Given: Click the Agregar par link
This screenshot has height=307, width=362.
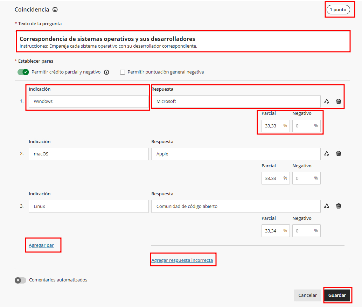Looking at the screenshot, I should pyautogui.click(x=41, y=245).
